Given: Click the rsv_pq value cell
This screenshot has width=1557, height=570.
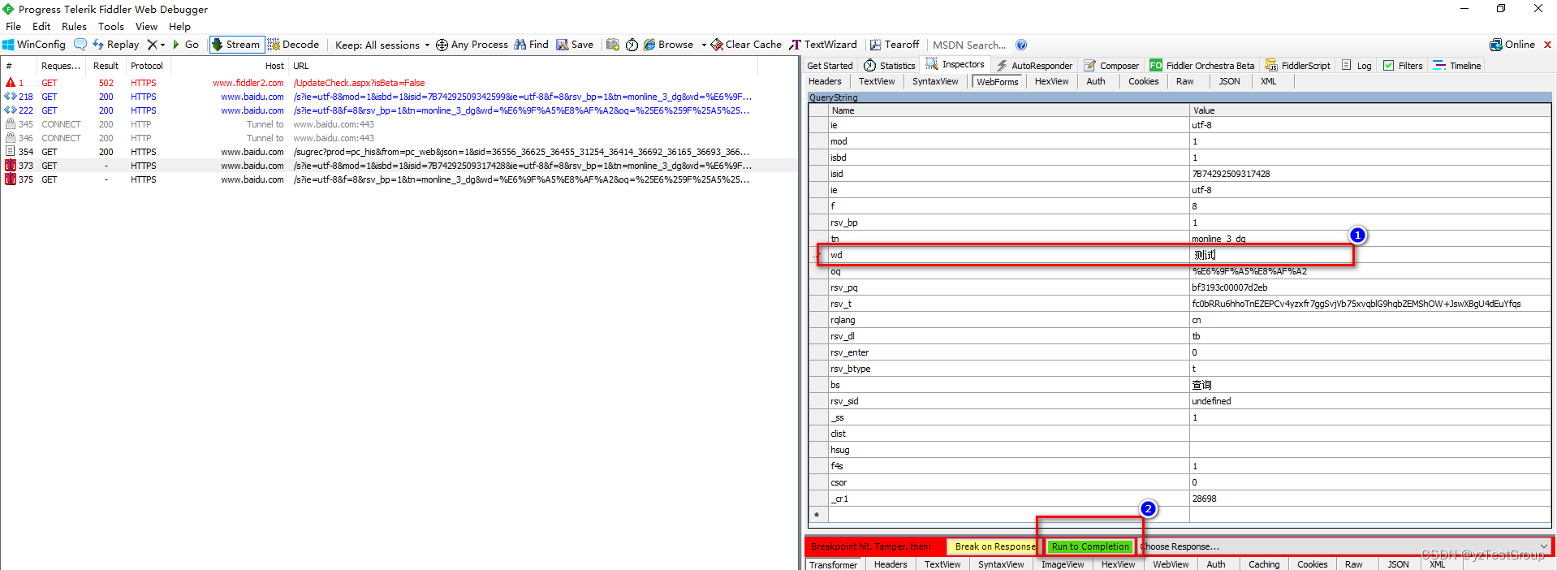Looking at the screenshot, I should [1370, 287].
